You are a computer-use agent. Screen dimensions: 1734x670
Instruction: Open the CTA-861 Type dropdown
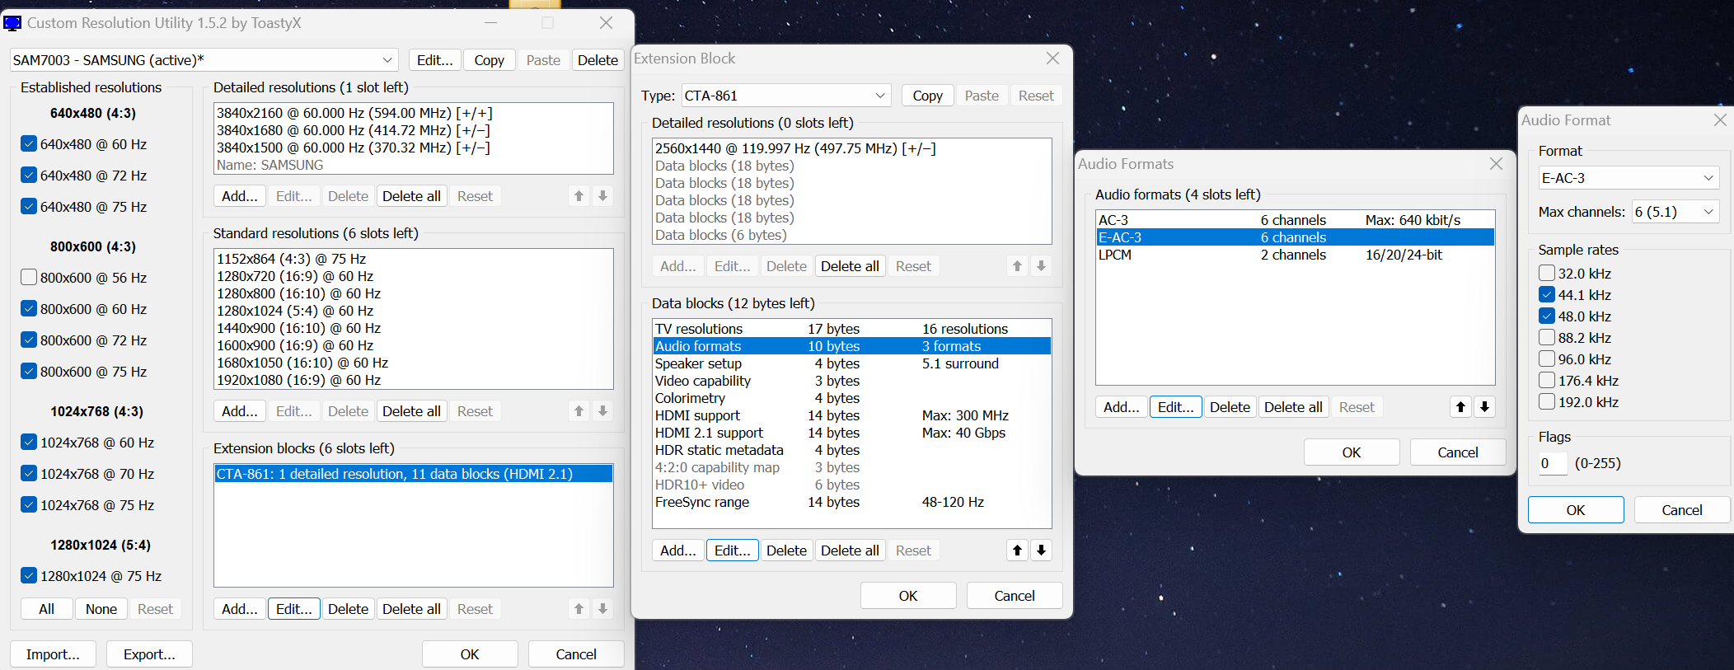785,96
